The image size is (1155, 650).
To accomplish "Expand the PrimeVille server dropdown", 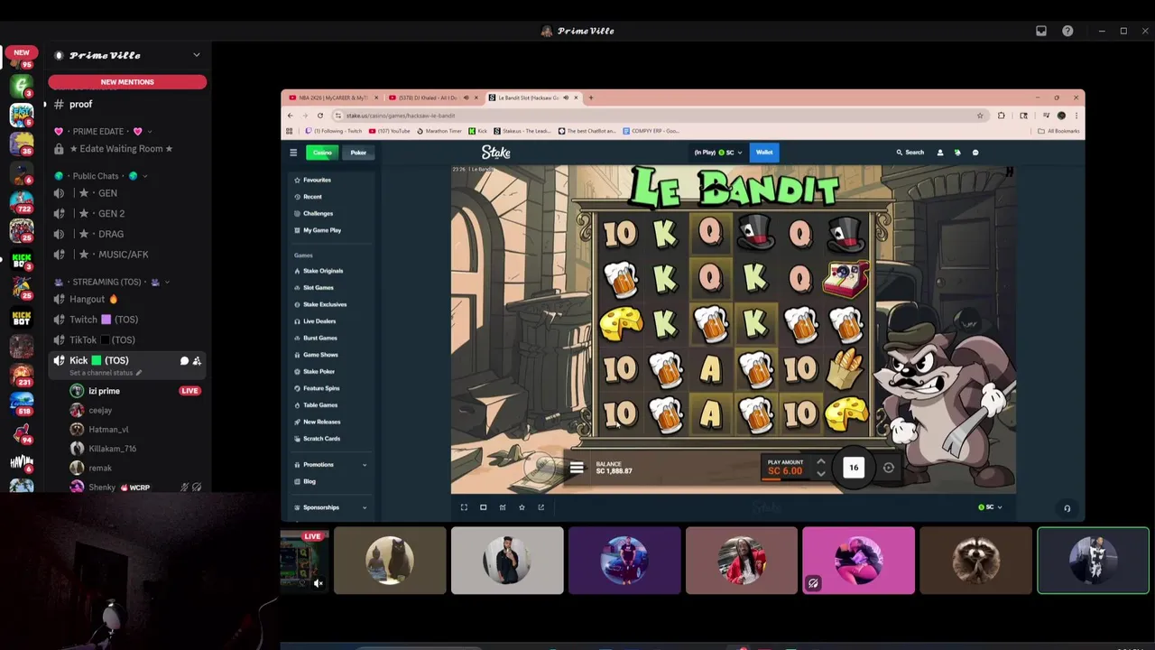I will click(196, 55).
